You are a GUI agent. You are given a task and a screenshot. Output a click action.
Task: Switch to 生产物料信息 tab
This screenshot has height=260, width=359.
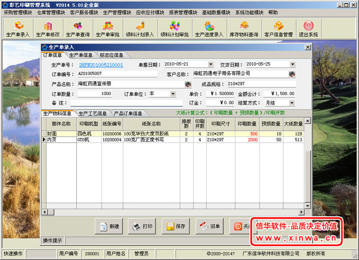[57, 113]
